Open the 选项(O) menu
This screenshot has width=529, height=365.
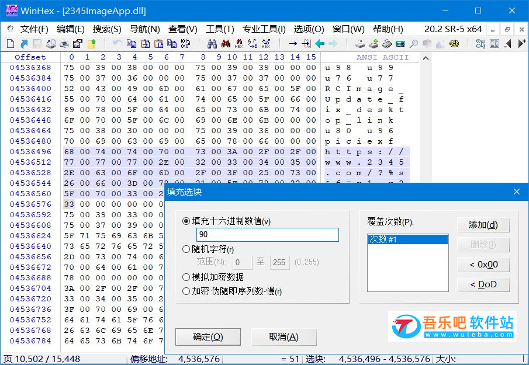[309, 29]
